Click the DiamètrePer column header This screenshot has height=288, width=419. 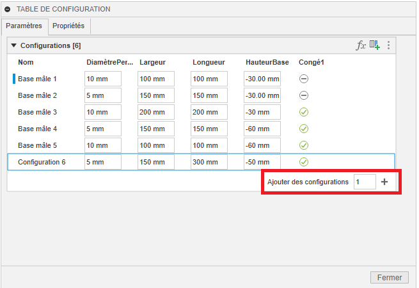point(109,62)
